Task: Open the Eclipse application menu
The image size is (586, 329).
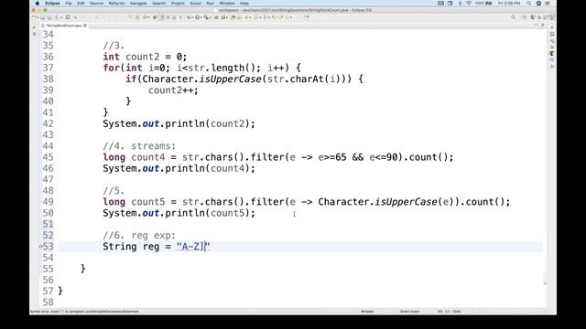Action: tap(52, 3)
